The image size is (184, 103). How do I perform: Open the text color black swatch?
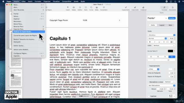pos(170,51)
